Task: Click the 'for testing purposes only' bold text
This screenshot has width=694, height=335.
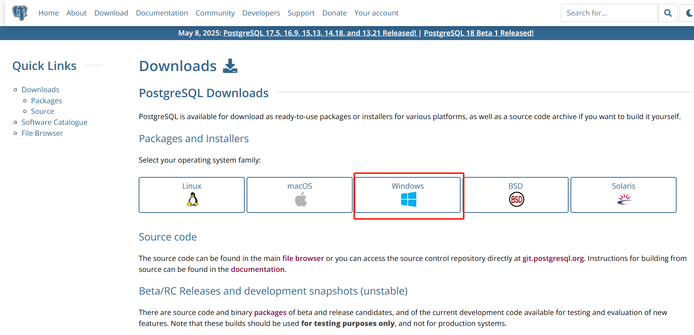Action: pyautogui.click(x=348, y=323)
